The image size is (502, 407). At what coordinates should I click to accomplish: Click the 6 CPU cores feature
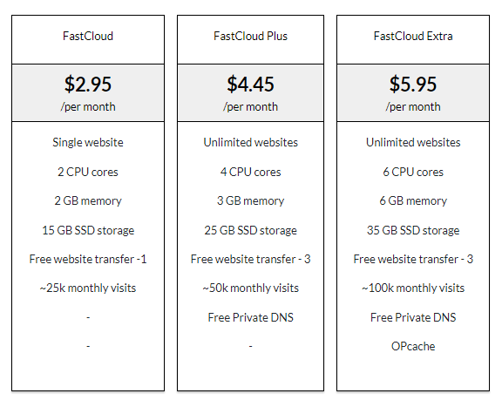pyautogui.click(x=413, y=172)
